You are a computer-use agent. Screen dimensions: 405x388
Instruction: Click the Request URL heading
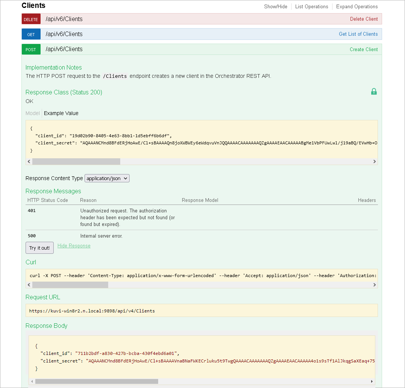click(x=43, y=297)
